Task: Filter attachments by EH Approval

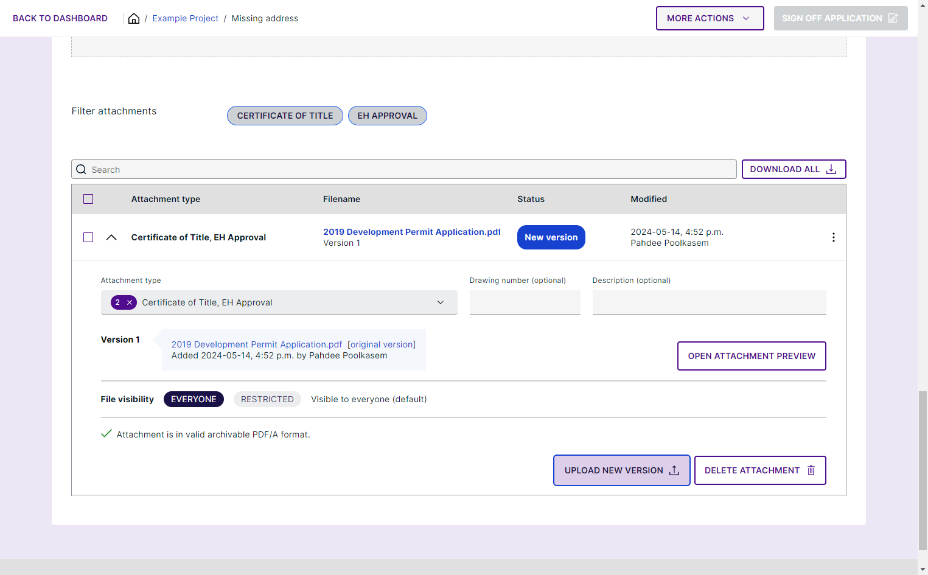Action: pyautogui.click(x=388, y=116)
